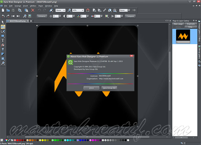
Task: Select the Text tool
Action: pyautogui.click(x=3, y=40)
